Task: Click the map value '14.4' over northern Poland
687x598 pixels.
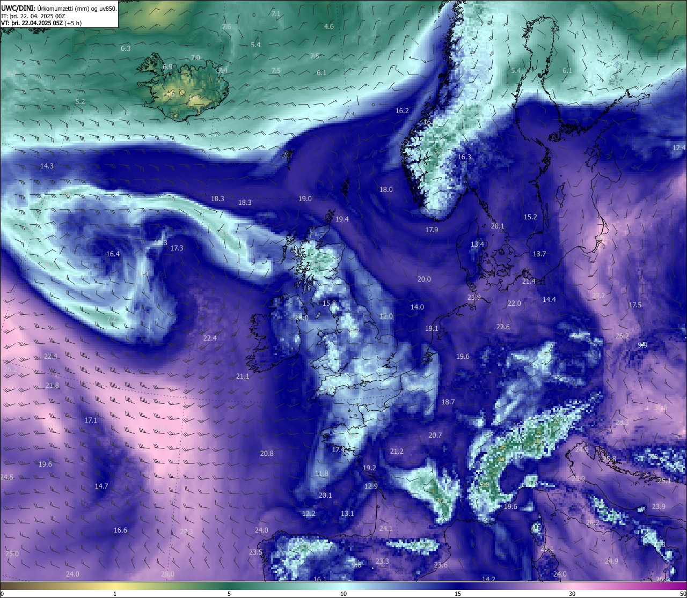Action: (x=549, y=300)
